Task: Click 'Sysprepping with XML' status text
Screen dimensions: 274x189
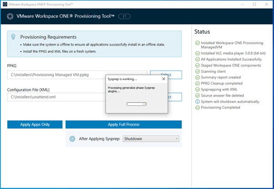Action: 219,89
